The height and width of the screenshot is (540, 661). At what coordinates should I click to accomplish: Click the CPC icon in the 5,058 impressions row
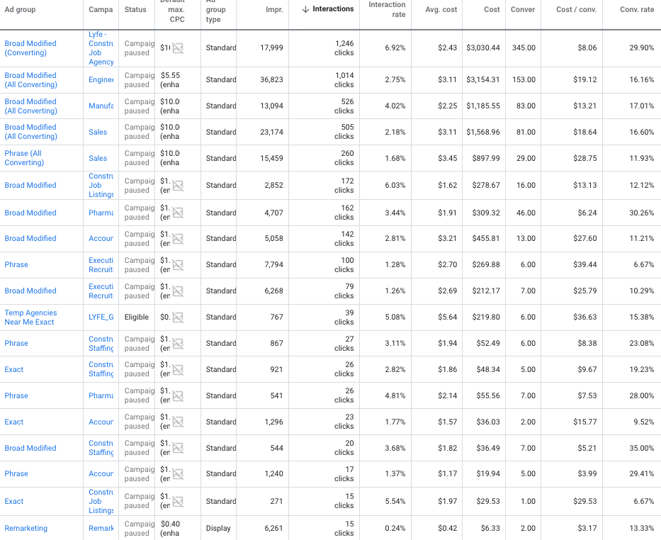(x=178, y=239)
